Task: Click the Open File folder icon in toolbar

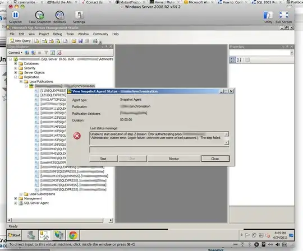Action: point(74,41)
